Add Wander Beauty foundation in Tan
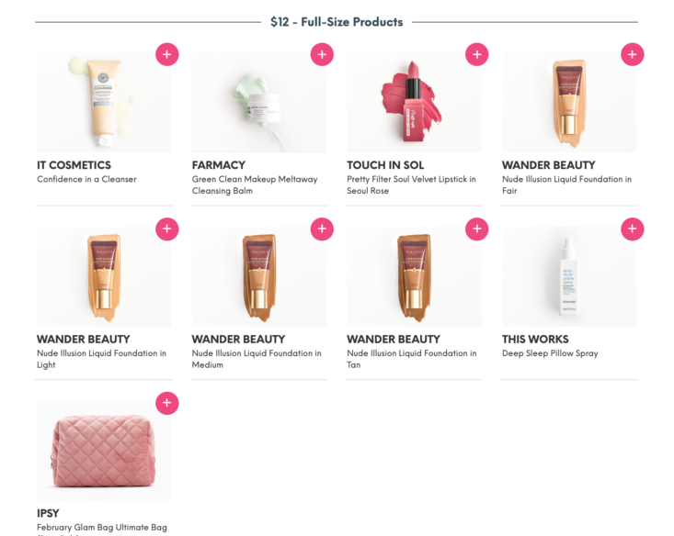The image size is (674, 536). [476, 229]
